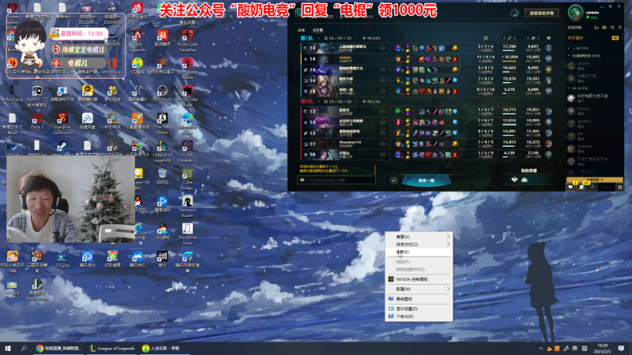This screenshot has height=355, width=632.
Task: Click the Phoneboy116 player name
Action: [x=350, y=142]
